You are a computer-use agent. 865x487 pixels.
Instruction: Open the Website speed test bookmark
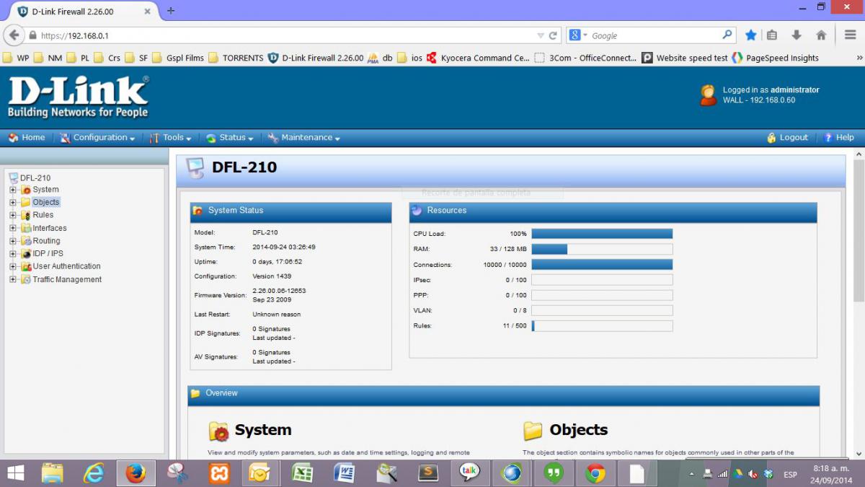[686, 58]
